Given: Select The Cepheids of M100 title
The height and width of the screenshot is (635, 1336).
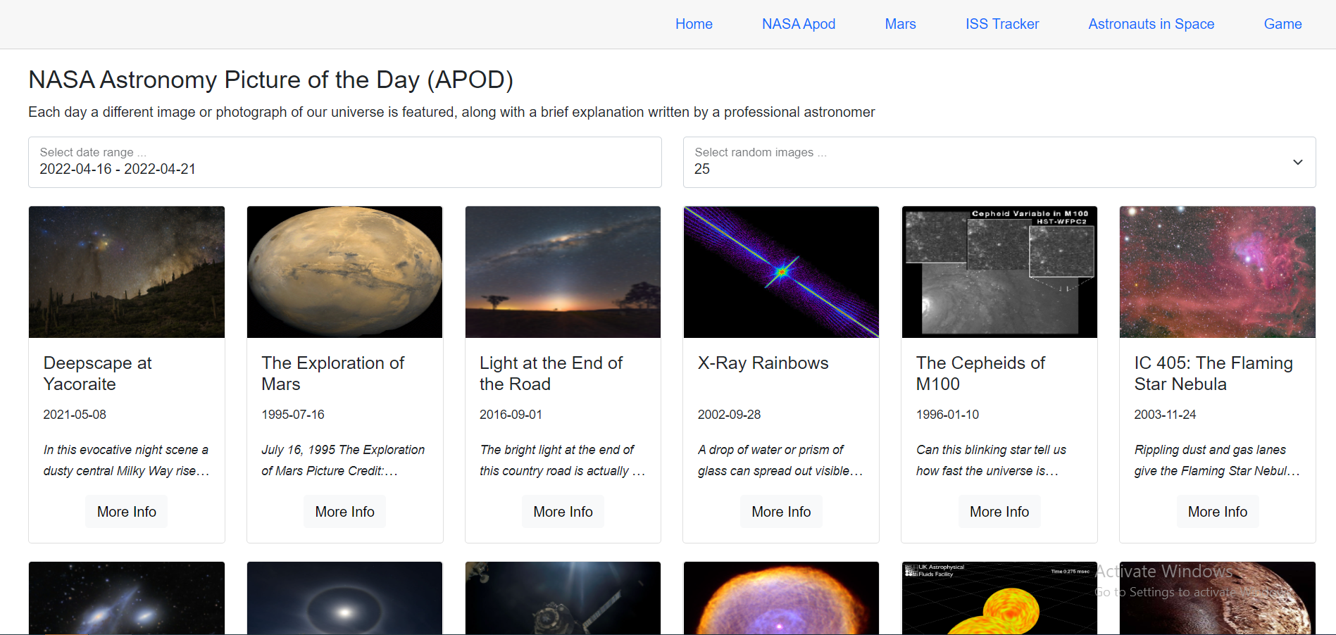Looking at the screenshot, I should click(x=981, y=373).
